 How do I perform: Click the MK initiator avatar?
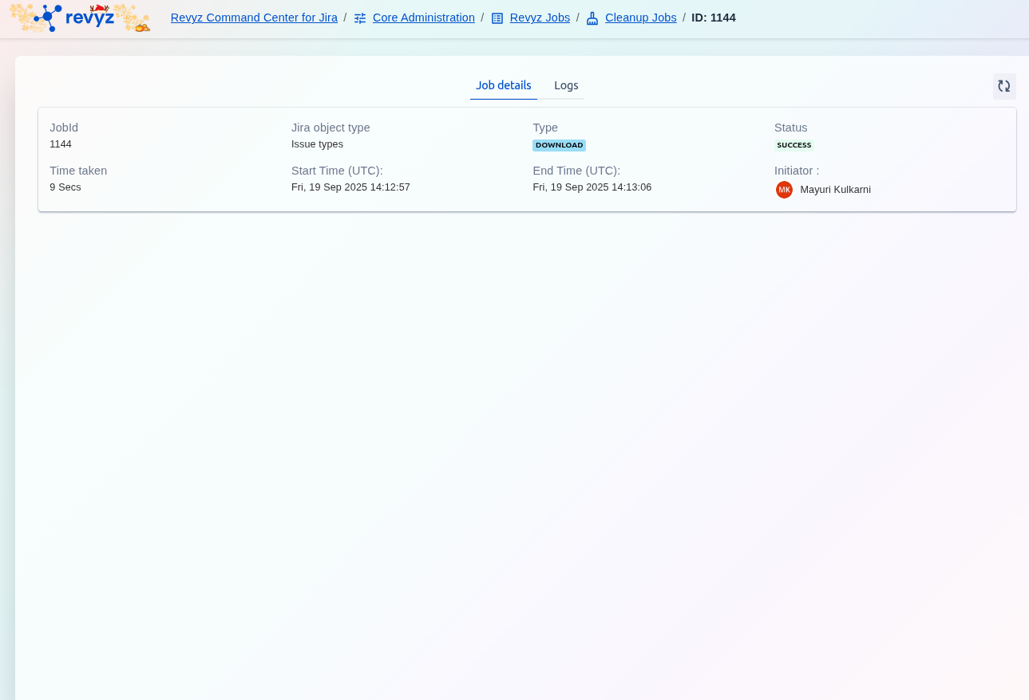pos(784,190)
